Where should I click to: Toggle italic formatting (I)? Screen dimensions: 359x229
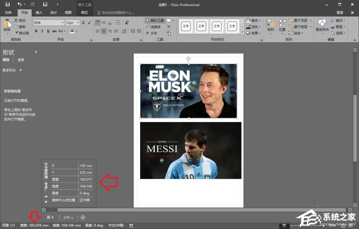coord(42,31)
